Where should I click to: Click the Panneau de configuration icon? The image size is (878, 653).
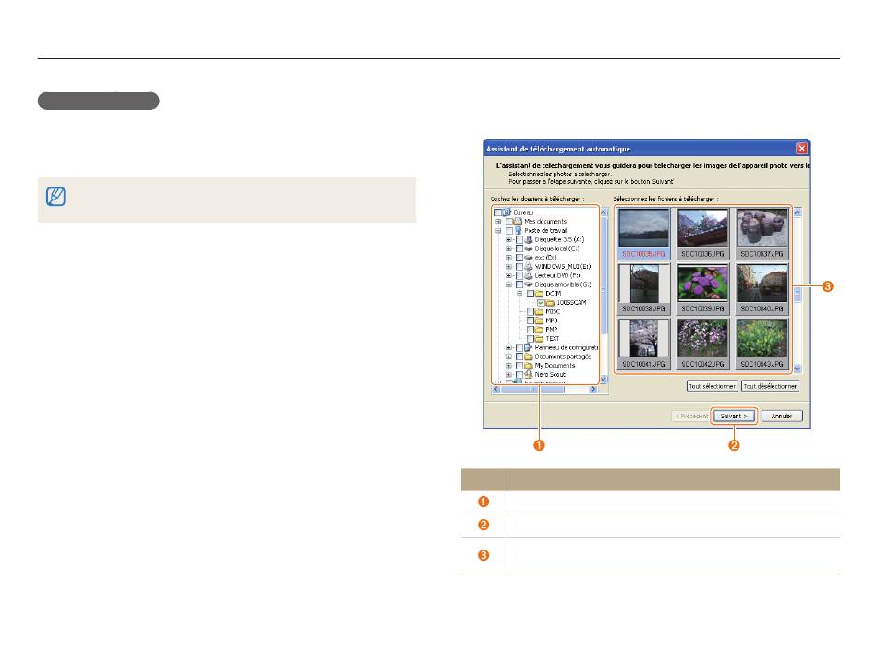coord(528,347)
